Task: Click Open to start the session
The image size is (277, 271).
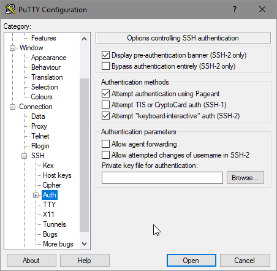Action: 191,261
